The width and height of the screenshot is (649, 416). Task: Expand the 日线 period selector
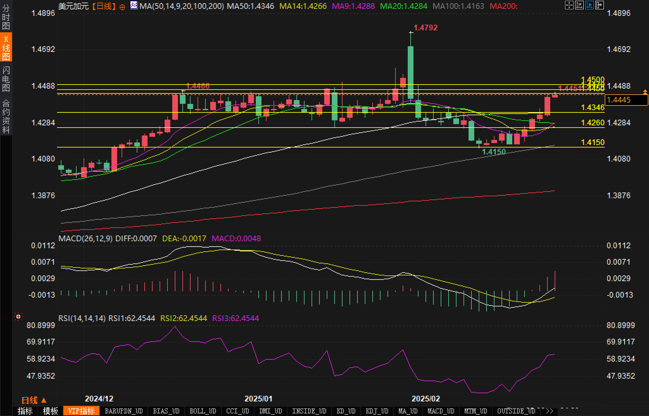click(x=34, y=400)
